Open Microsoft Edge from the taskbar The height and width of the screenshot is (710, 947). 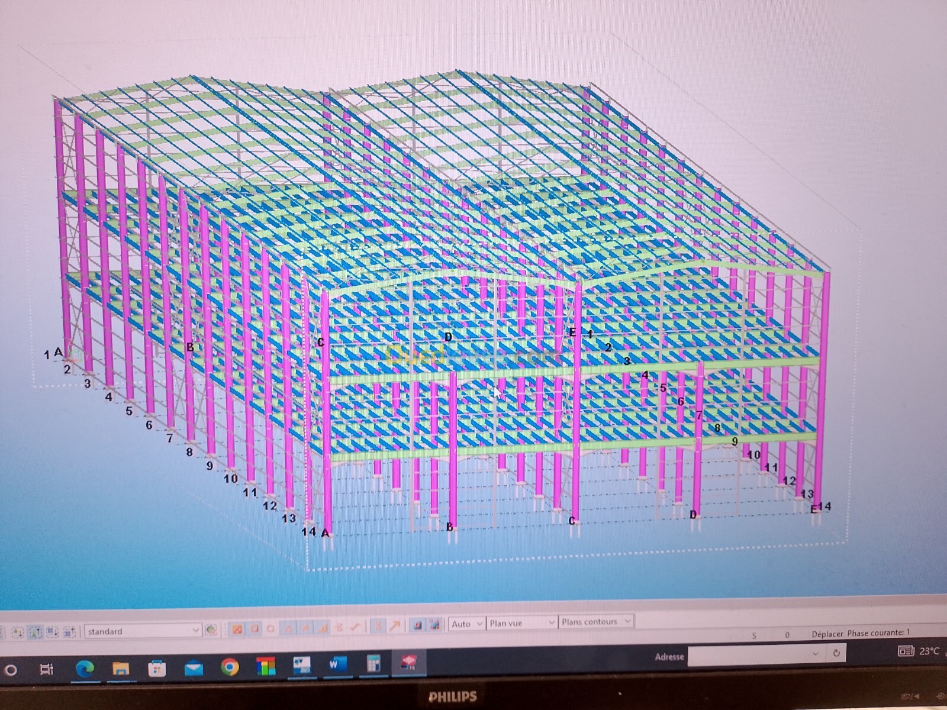(85, 669)
